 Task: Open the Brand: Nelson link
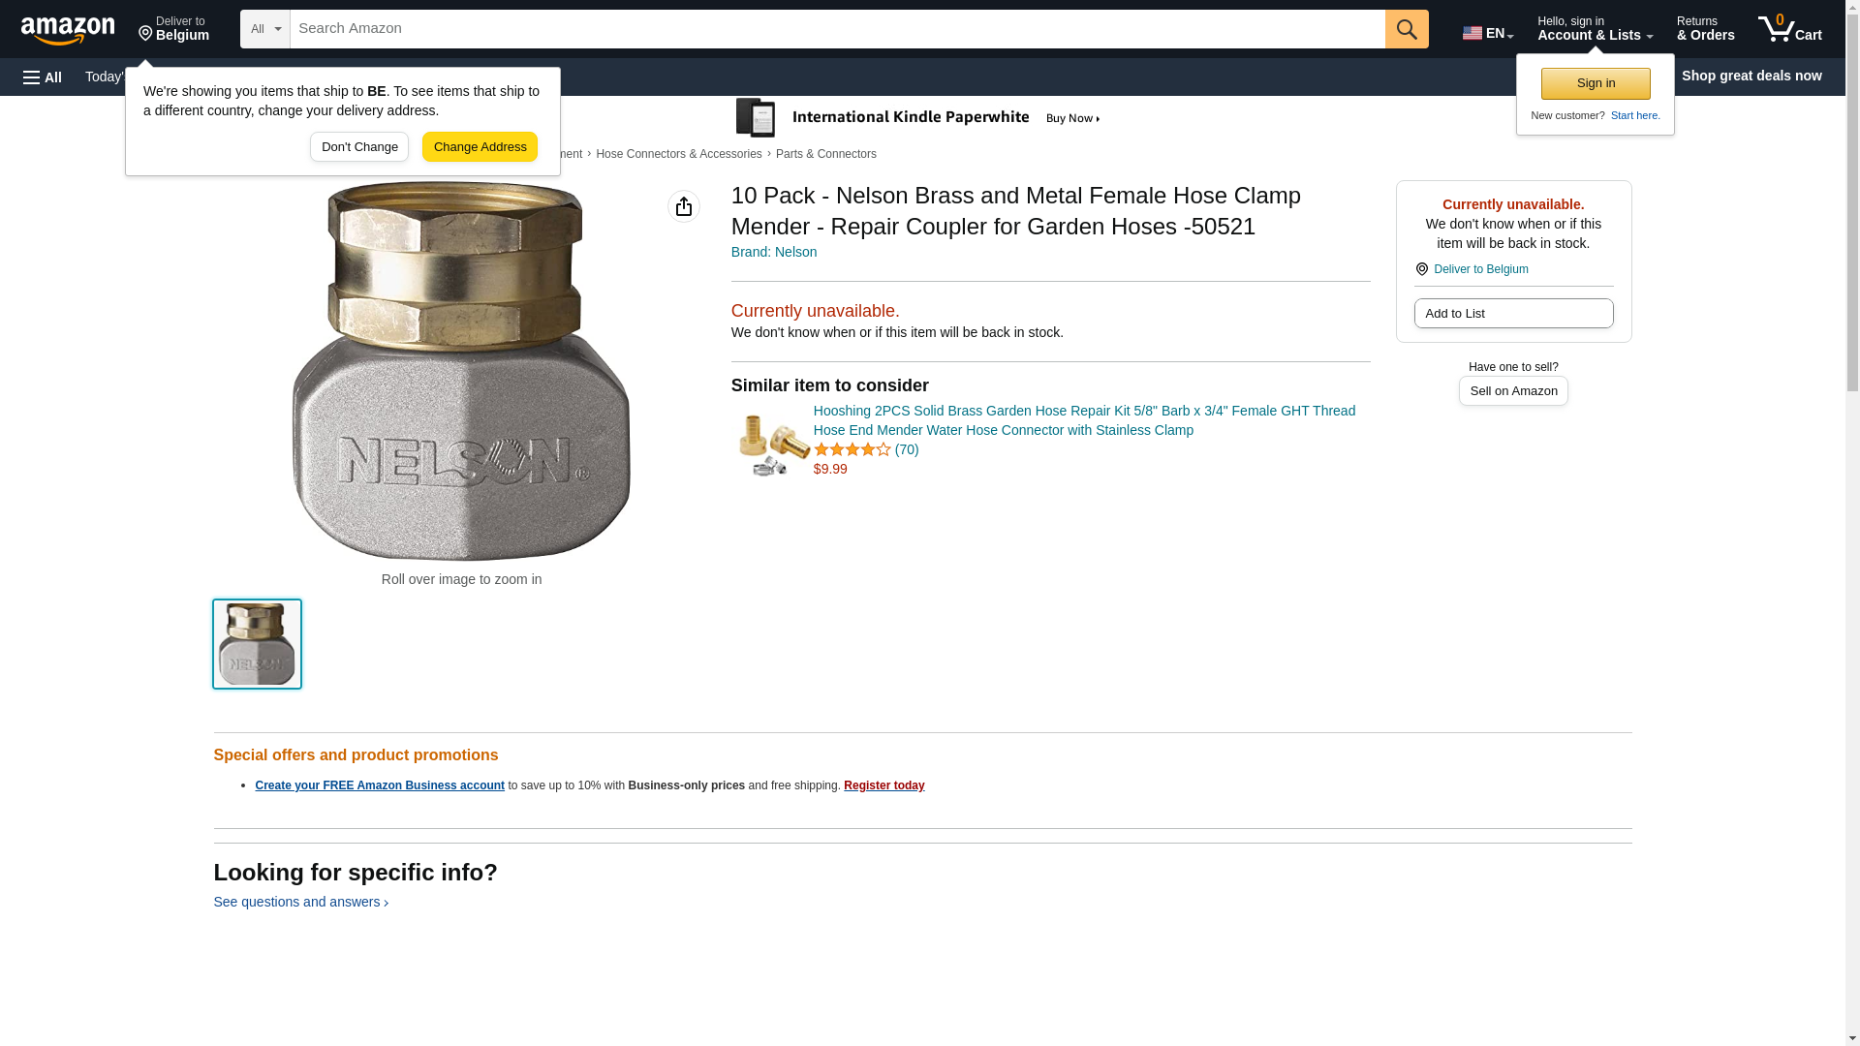point(774,252)
